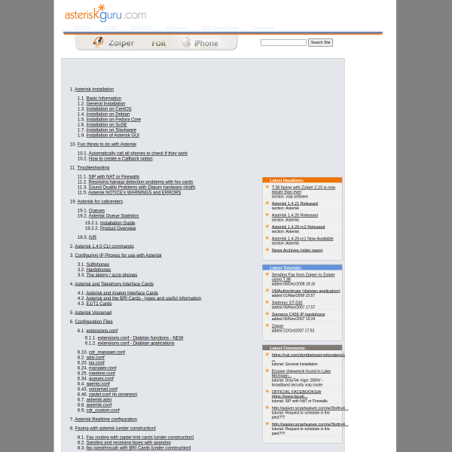Open Asterisk 1.4.21 Released headline
Screen dimensions: 452x452
click(295, 203)
